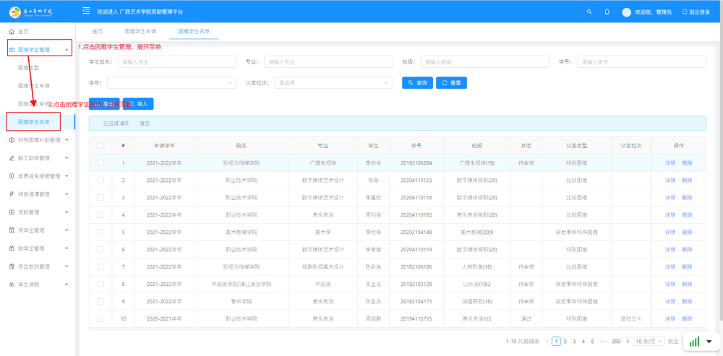This screenshot has height=356, width=723.
Task: Toggle the select-all checkbox in table header
Action: pyautogui.click(x=100, y=146)
